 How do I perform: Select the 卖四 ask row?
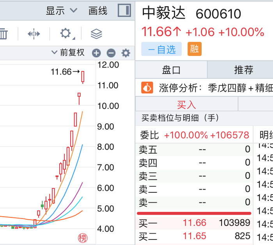(x=194, y=163)
